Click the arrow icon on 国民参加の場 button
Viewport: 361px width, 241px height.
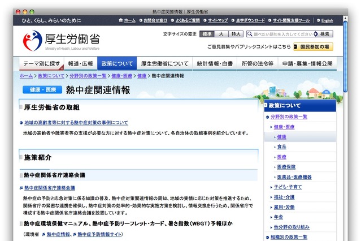(295, 47)
